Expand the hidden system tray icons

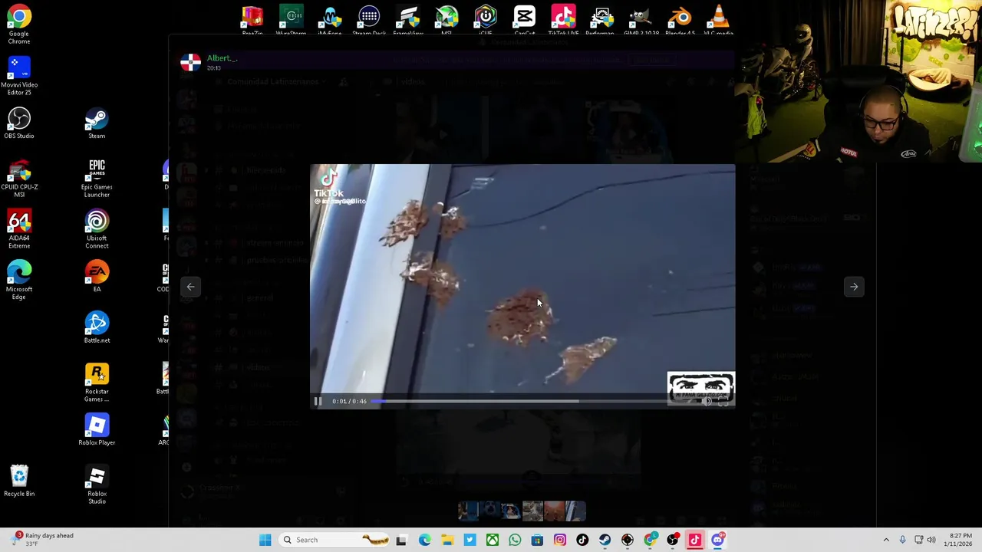tap(886, 540)
